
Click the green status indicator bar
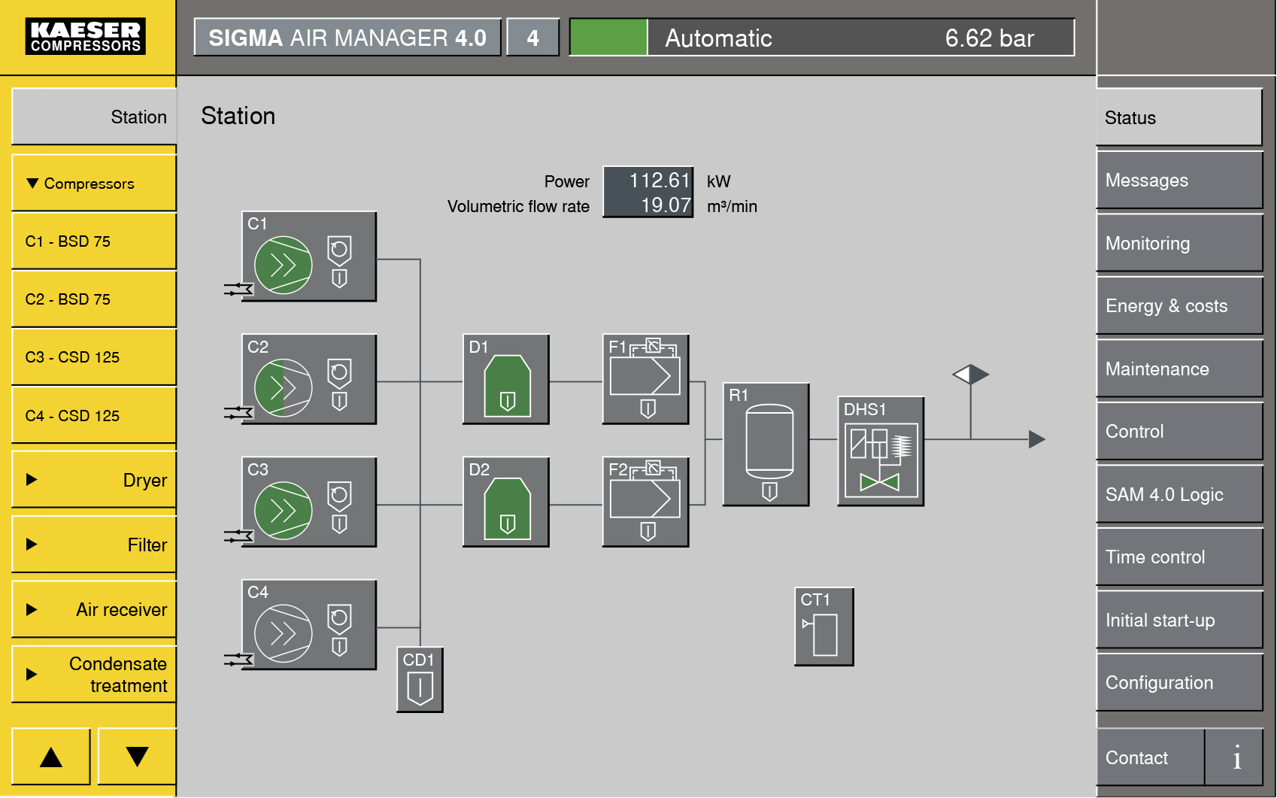click(x=608, y=38)
